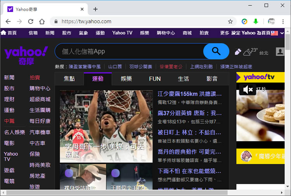This screenshot has height=196, width=291.
Task: Open the 生活 tab
Action: pyautogui.click(x=184, y=79)
